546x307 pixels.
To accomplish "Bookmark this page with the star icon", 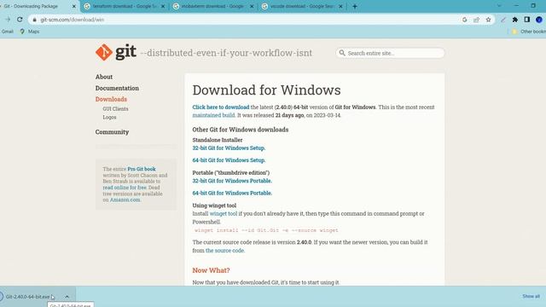I will pos(488,20).
